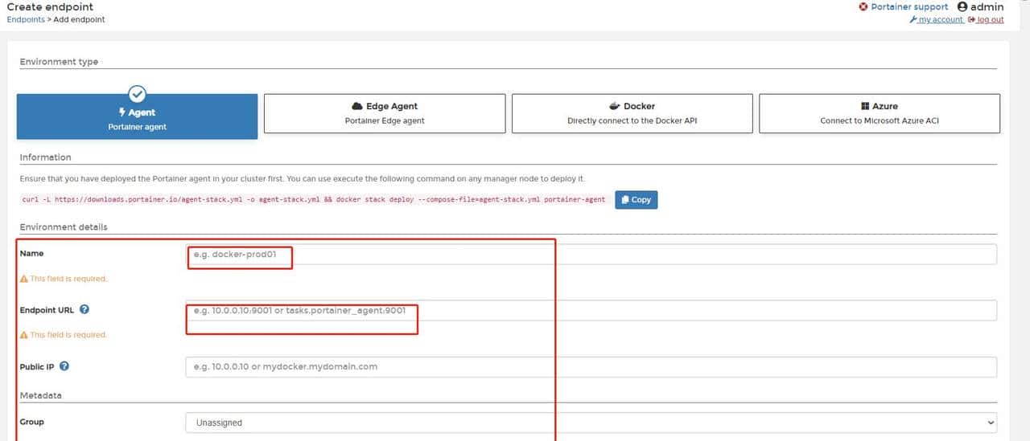1030x441 pixels.
Task: Open the Group dropdown showing Unassigned
Action: tap(591, 423)
